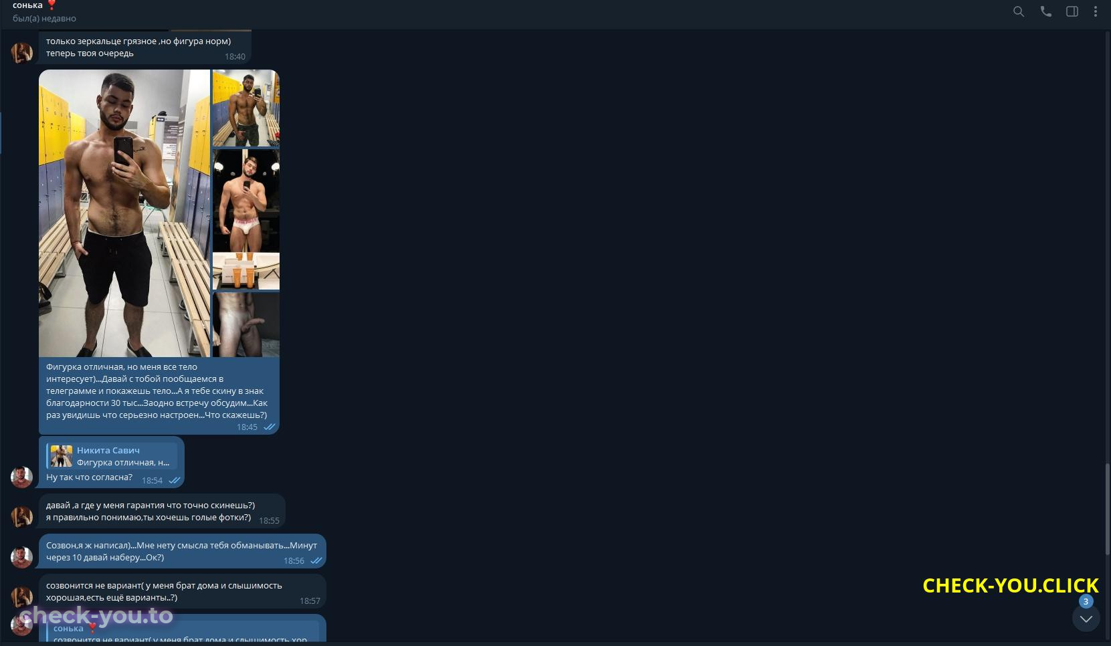The height and width of the screenshot is (646, 1111).
Task: Toggle the right info sidebar panel
Action: (x=1072, y=11)
